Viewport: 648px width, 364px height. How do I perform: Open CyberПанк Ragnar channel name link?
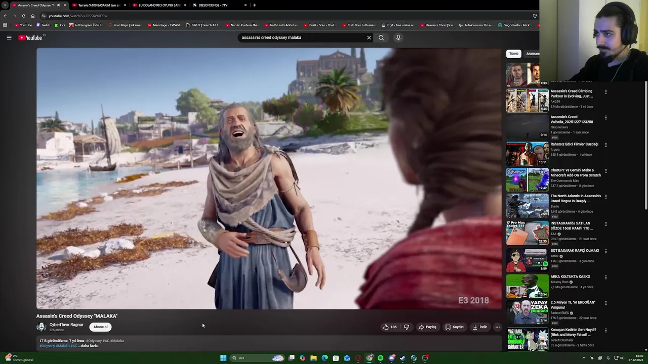[66, 325]
